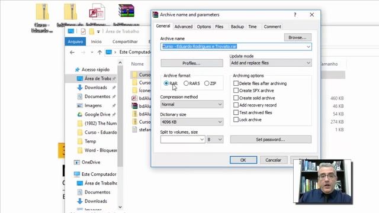Click the Browse... button
This screenshot has height=213, width=379.
[x=297, y=37]
